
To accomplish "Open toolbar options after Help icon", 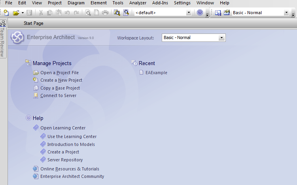I will click(207, 15).
